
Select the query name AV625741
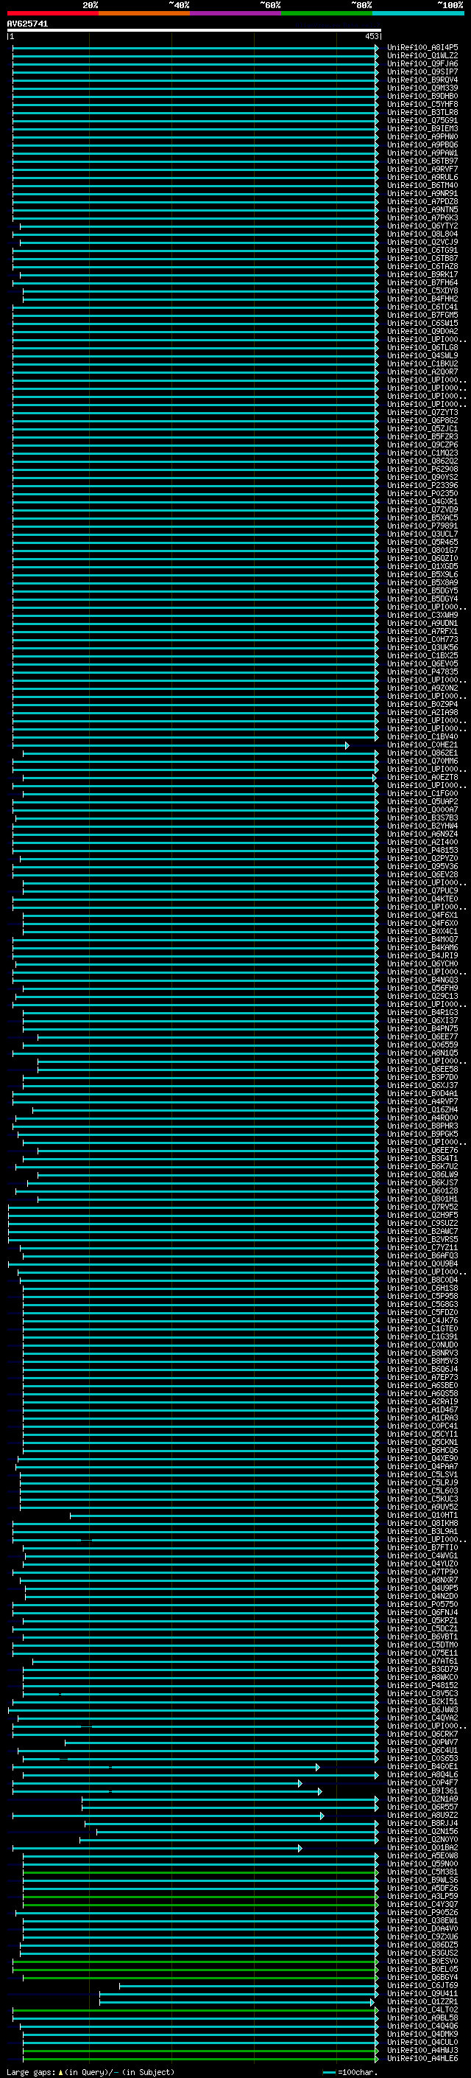pos(27,24)
